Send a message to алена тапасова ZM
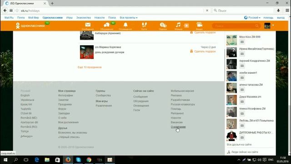291x164 pixels. tap(242, 90)
